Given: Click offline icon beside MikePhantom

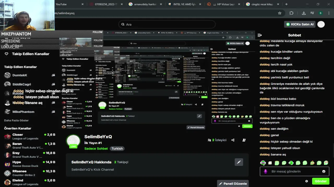Looking at the screenshot, I should tap(53, 112).
